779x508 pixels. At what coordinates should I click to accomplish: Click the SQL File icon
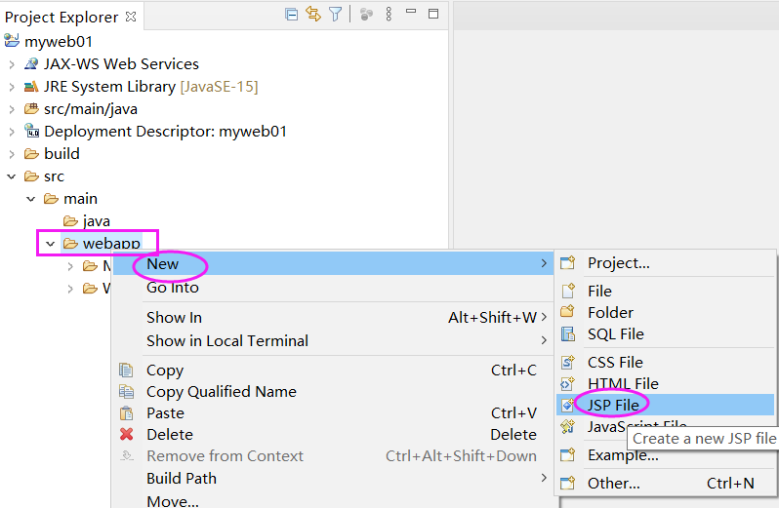click(x=568, y=333)
